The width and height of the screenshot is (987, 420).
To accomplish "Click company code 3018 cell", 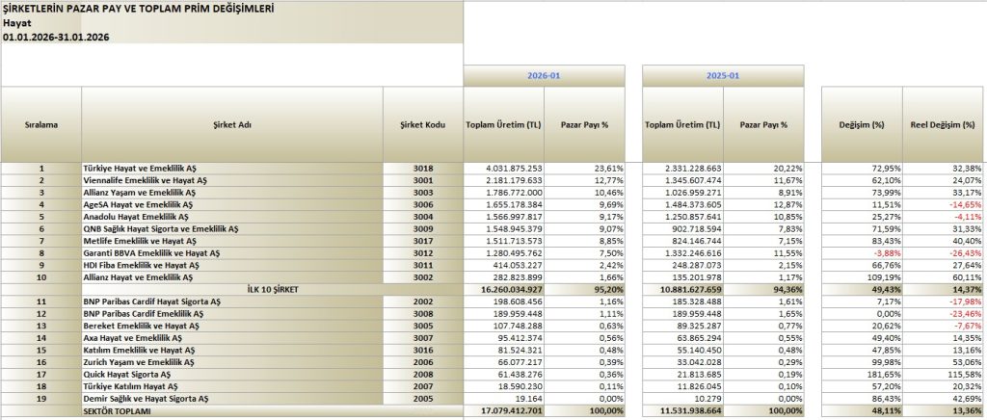I will click(423, 169).
